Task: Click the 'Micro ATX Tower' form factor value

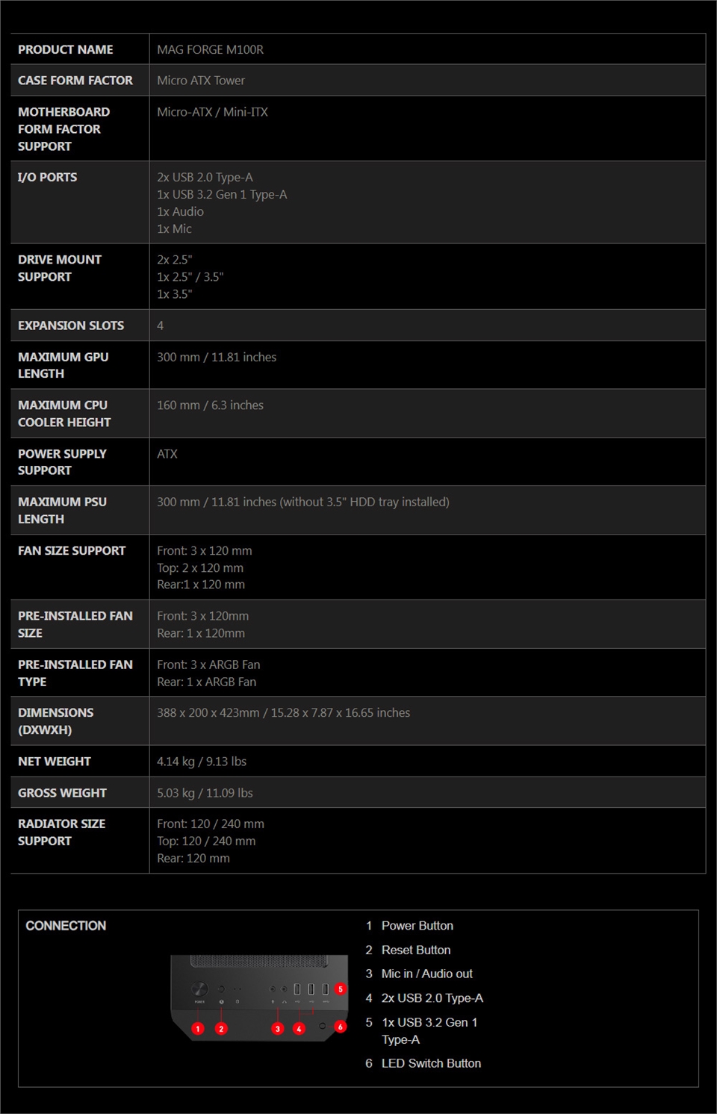Action: pos(201,81)
